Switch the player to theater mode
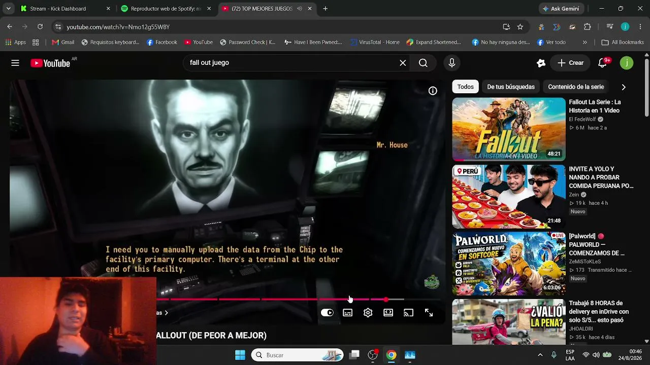The image size is (650, 365). 388,313
